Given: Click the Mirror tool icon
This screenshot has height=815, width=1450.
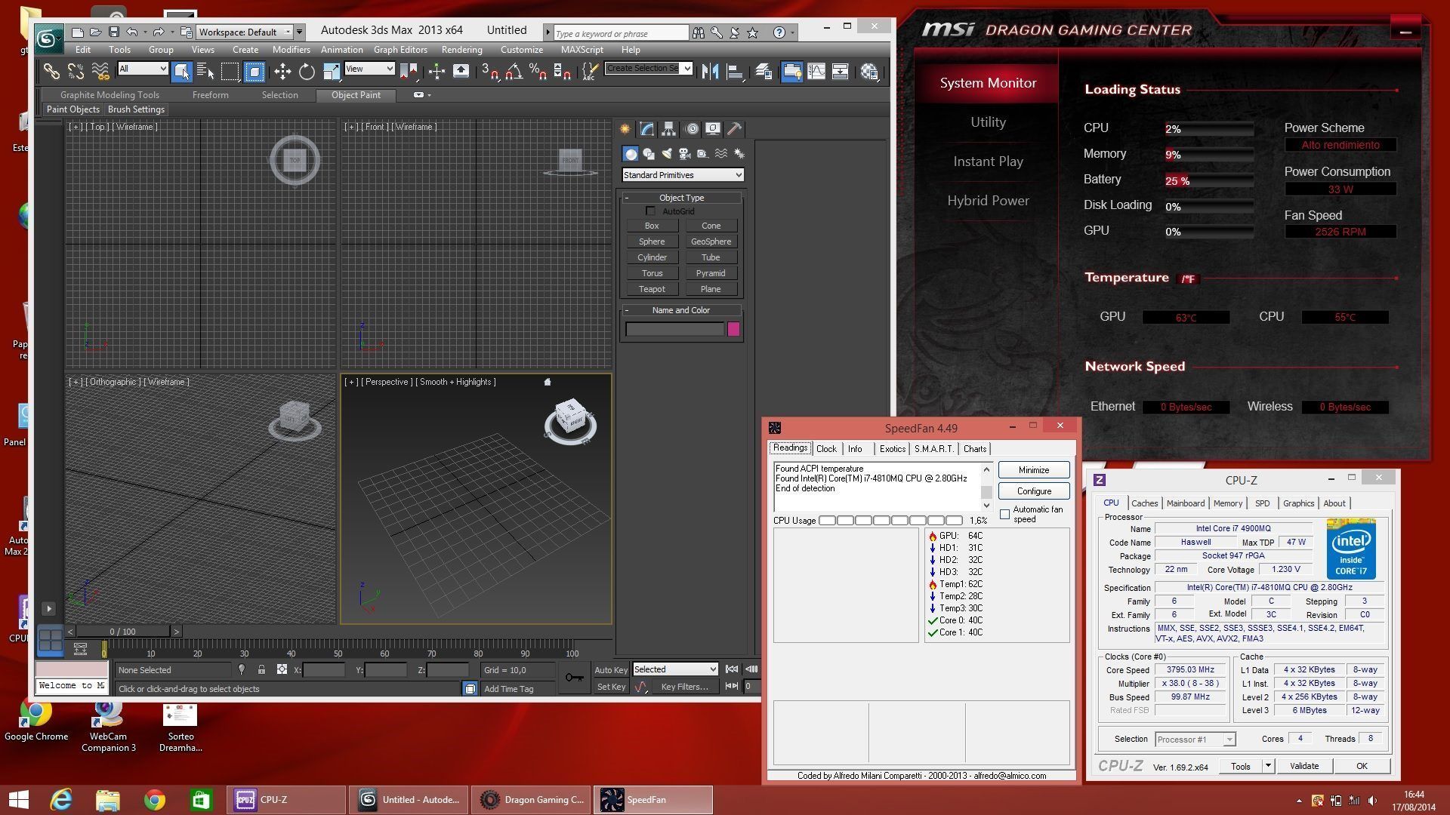Looking at the screenshot, I should [x=710, y=72].
